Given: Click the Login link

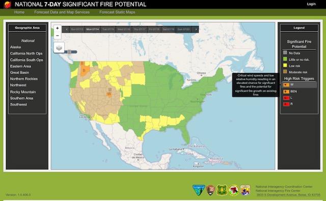Looking at the screenshot, I should [x=311, y=4].
